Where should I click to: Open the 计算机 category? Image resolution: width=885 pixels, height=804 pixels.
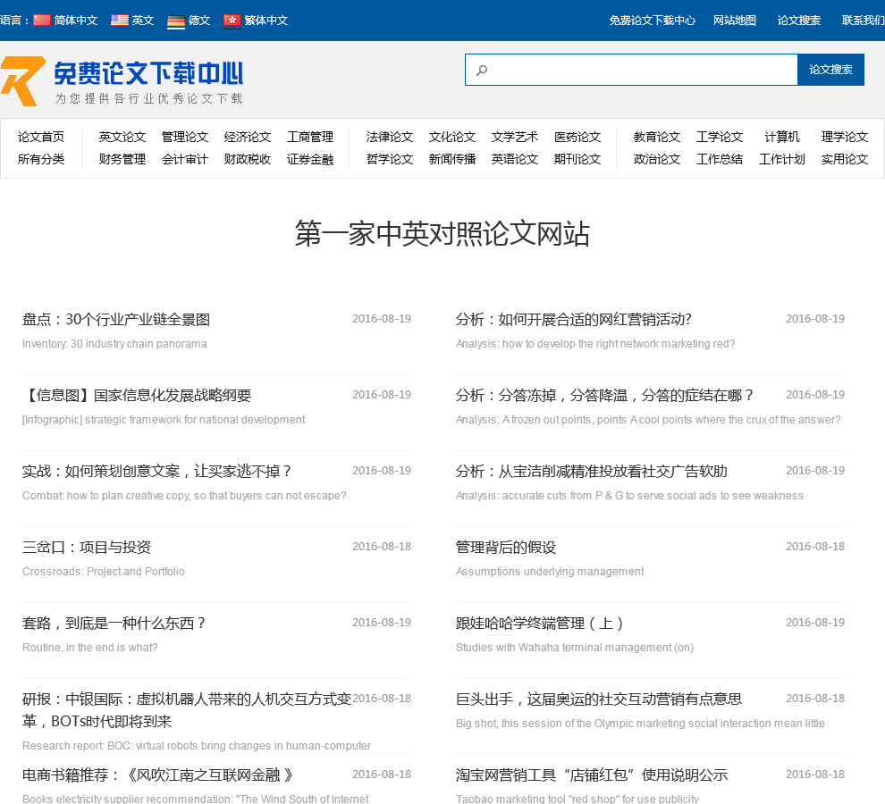pos(782,137)
